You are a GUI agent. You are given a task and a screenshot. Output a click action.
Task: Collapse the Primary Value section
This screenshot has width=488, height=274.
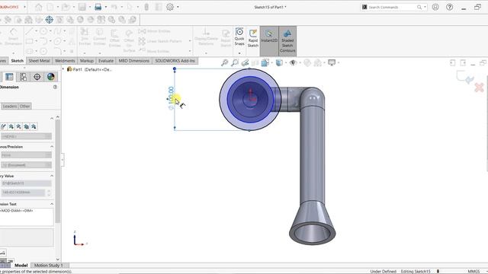(x=52, y=176)
